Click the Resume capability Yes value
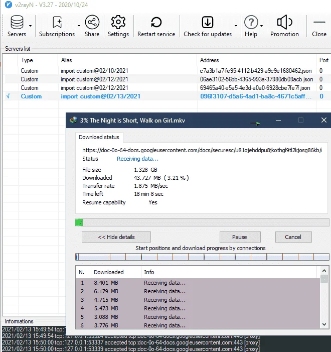Viewport: 331px width, 352px height. pos(153,202)
